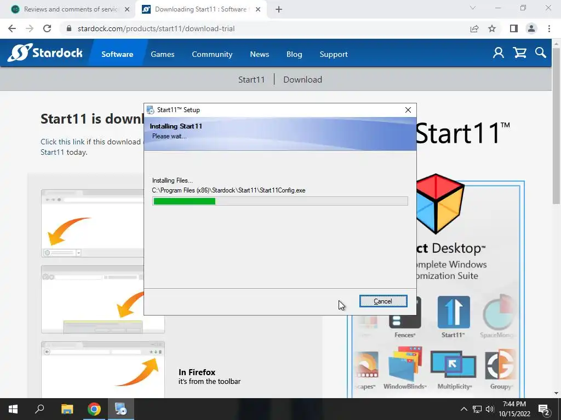Screen dimensions: 561x420
Task: Click the Chrome taskbar icon
Action: [94, 409]
